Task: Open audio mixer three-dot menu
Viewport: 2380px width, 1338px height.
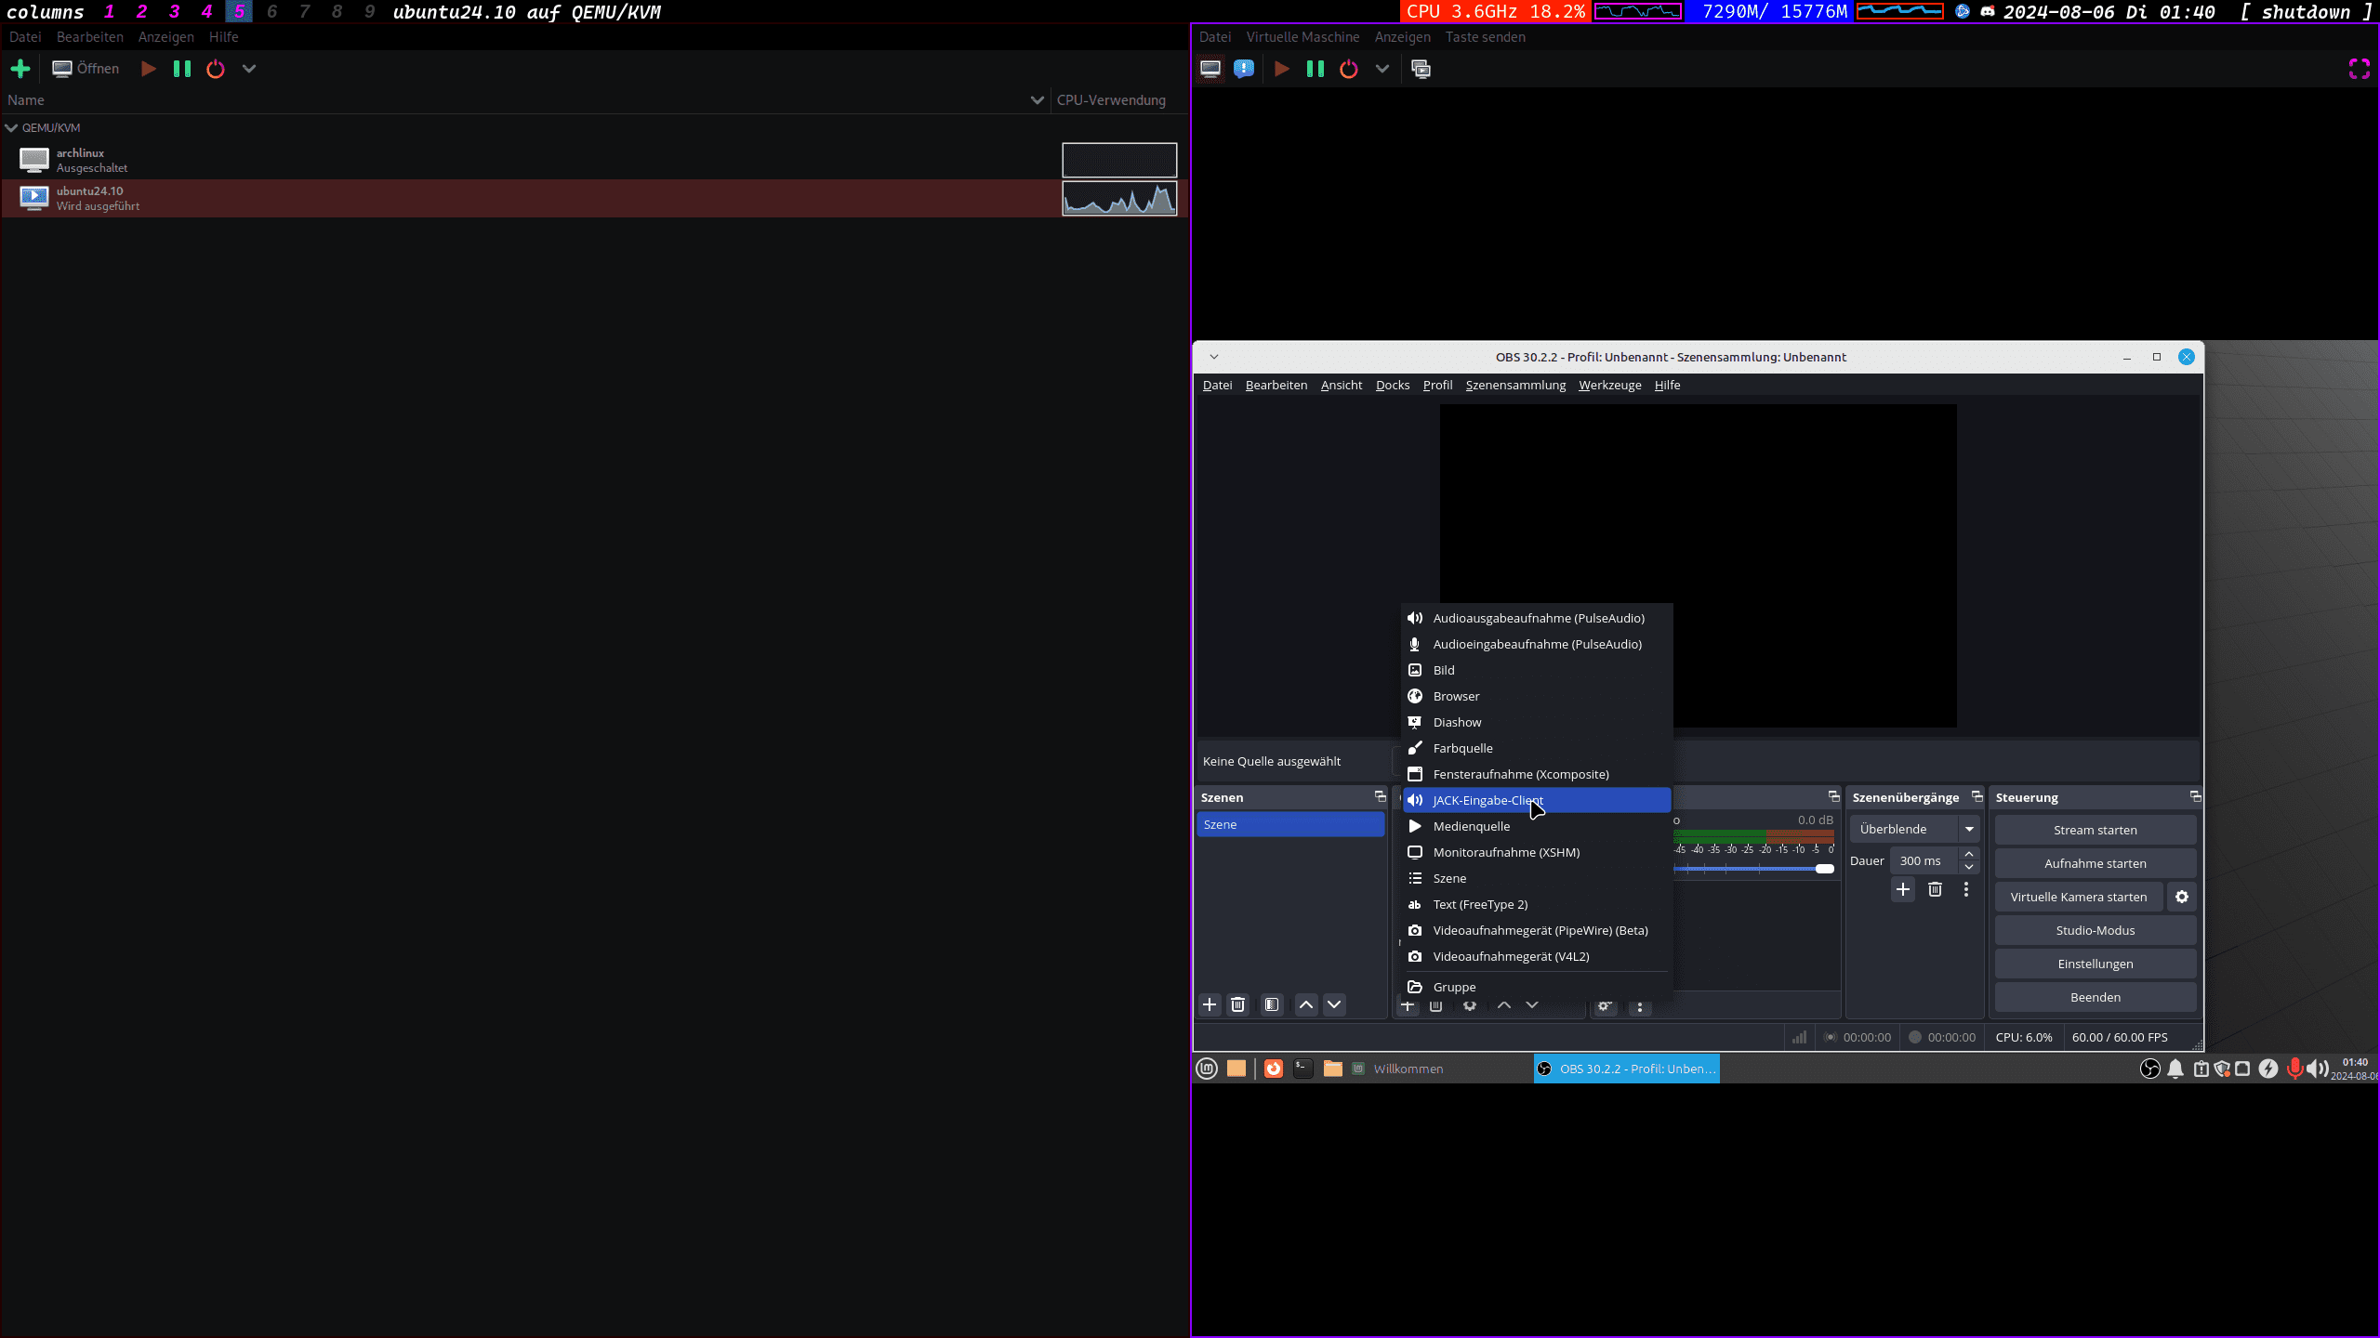Action: [x=1640, y=1006]
